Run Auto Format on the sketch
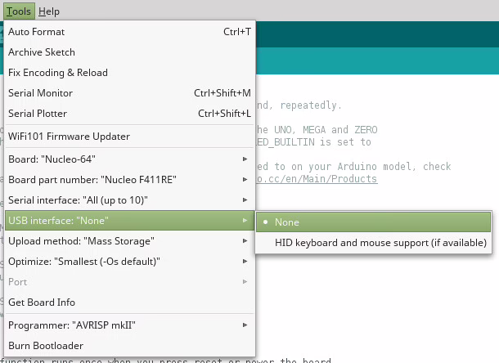The image size is (499, 363). coord(36,32)
